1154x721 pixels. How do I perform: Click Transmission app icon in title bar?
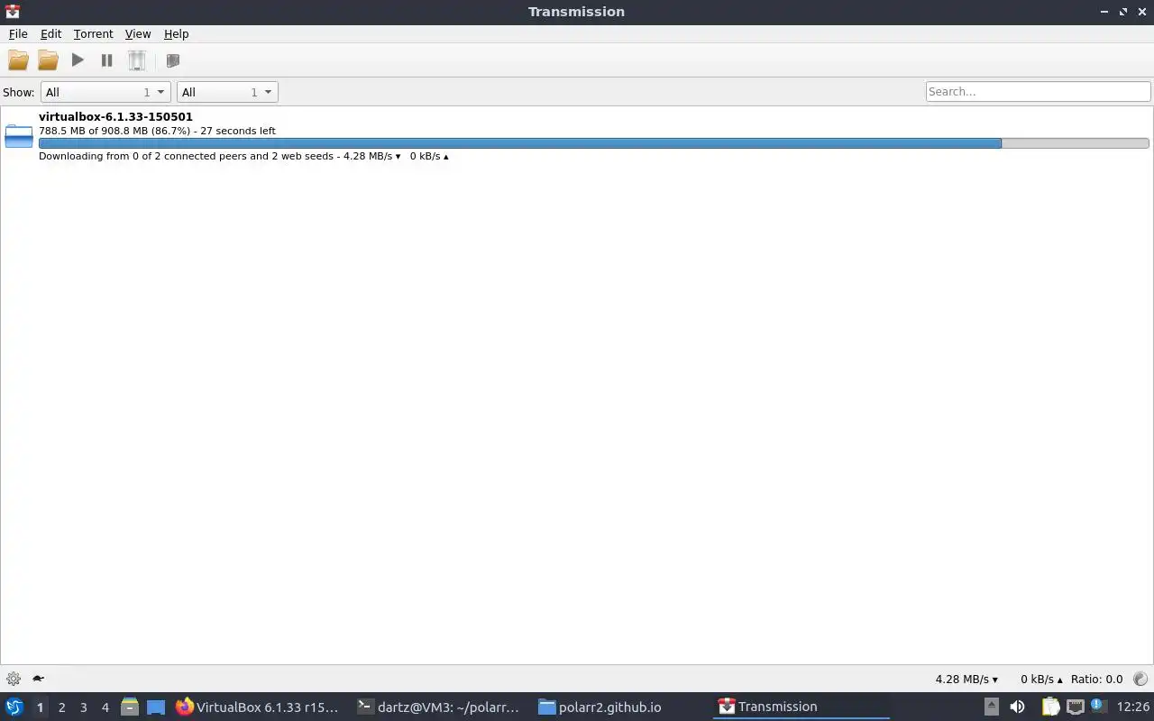pyautogui.click(x=13, y=12)
